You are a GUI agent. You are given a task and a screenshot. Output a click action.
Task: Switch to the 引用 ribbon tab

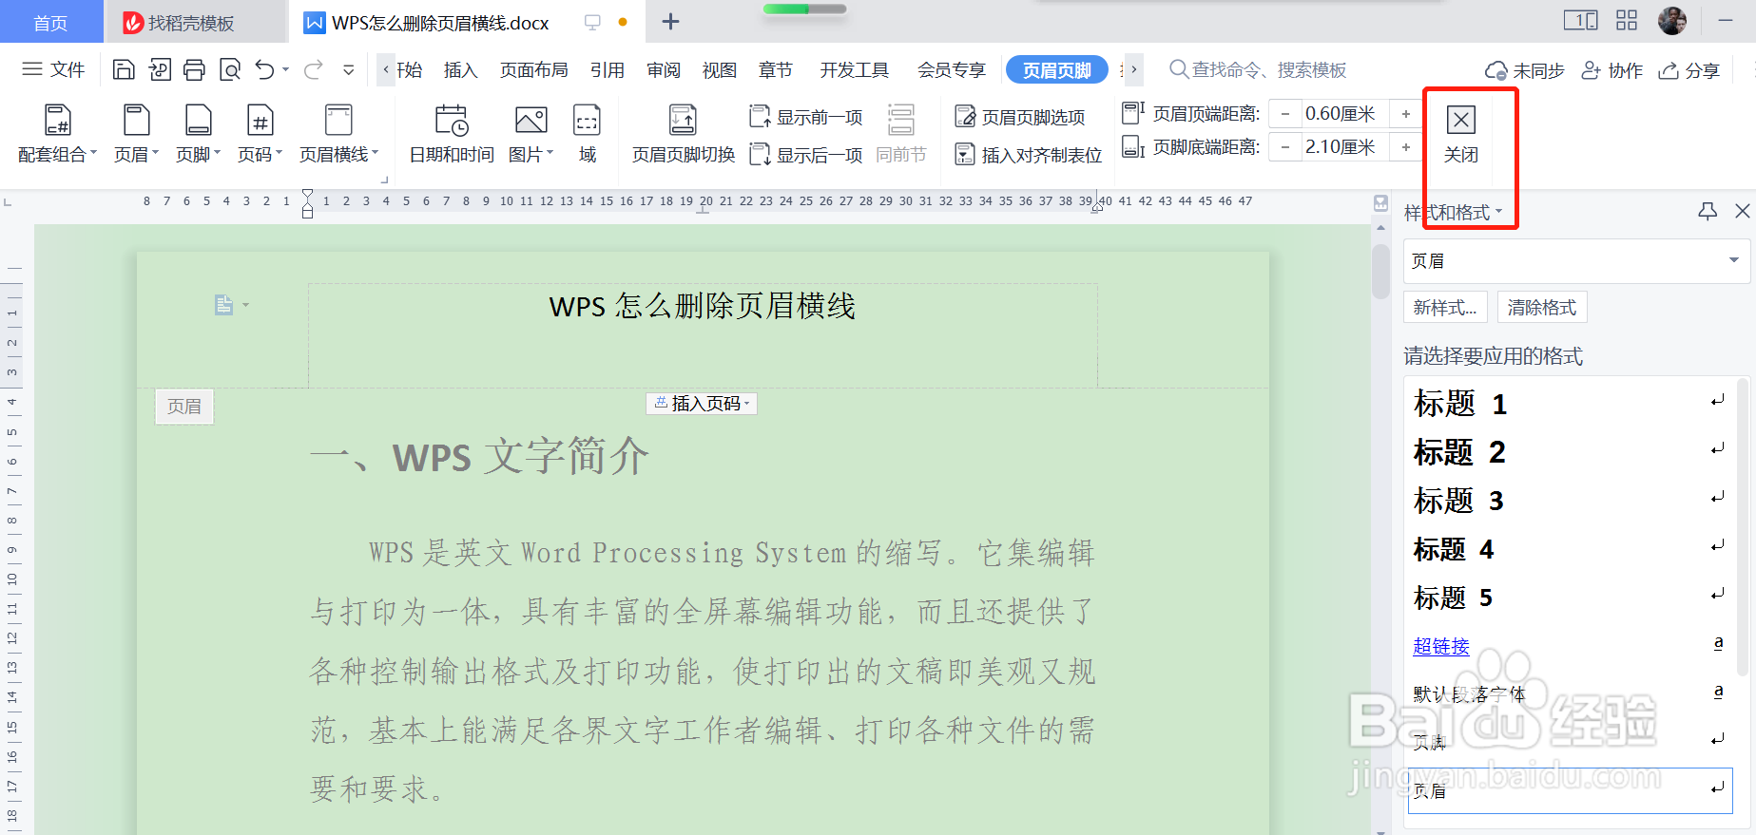608,70
